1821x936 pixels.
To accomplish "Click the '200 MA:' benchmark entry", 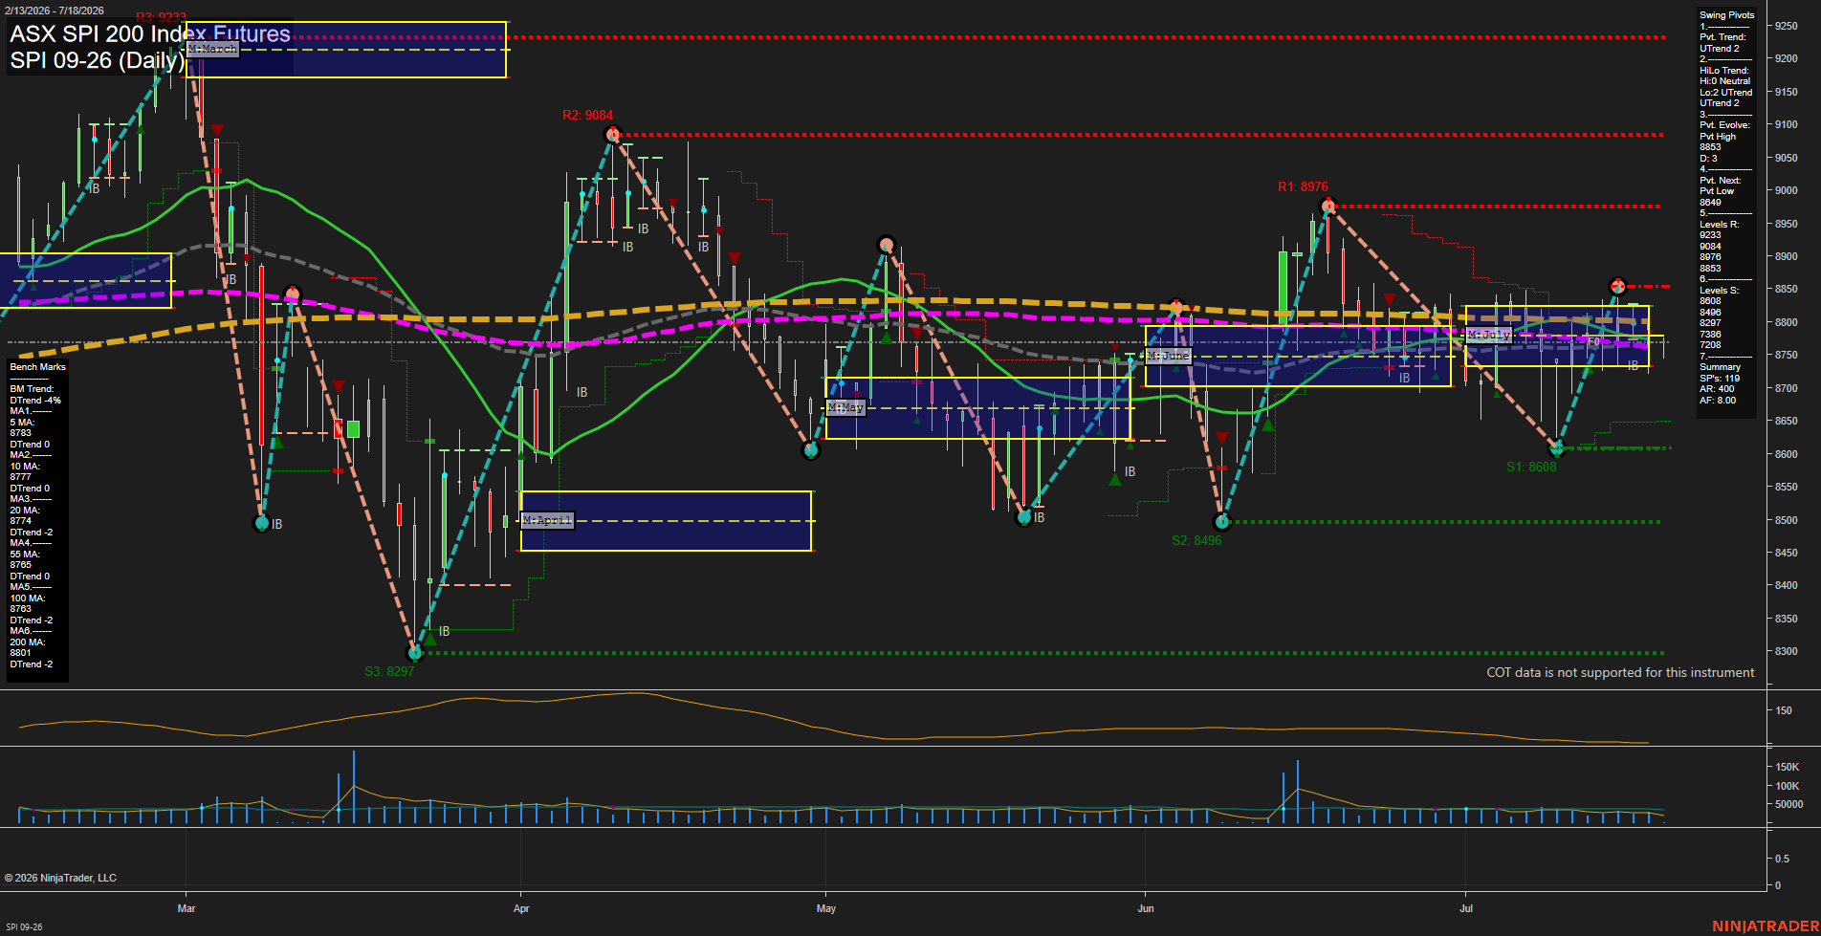I will [x=27, y=642].
